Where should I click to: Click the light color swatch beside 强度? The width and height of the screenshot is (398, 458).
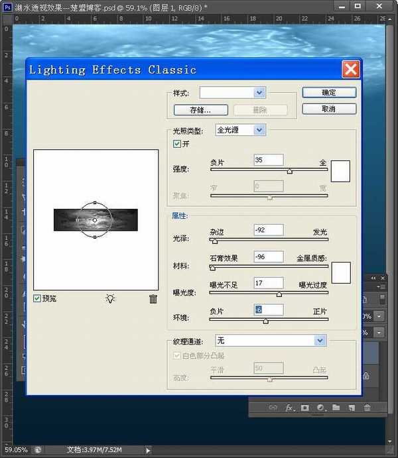[340, 170]
